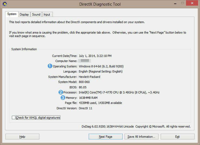
Task: Click the 'Operating System:' label
Action: (x=65, y=66)
